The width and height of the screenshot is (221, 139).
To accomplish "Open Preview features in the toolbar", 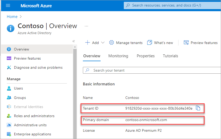I will pos(201,43).
